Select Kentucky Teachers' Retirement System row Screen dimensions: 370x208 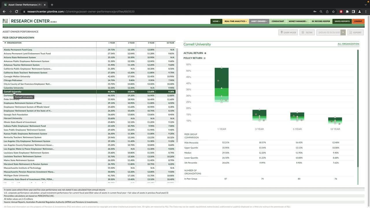89,138
